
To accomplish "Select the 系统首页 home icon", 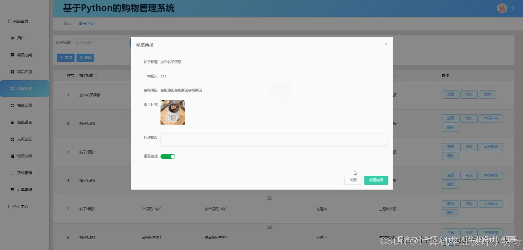I will (x=10, y=21).
